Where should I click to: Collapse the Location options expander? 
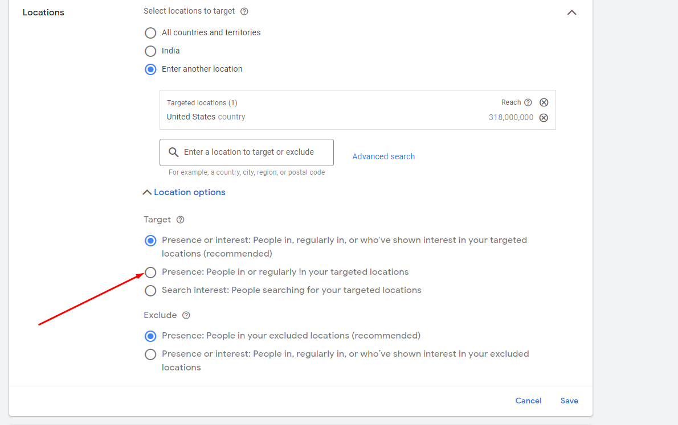184,192
